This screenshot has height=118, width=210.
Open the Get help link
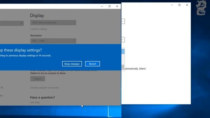coord(35,103)
